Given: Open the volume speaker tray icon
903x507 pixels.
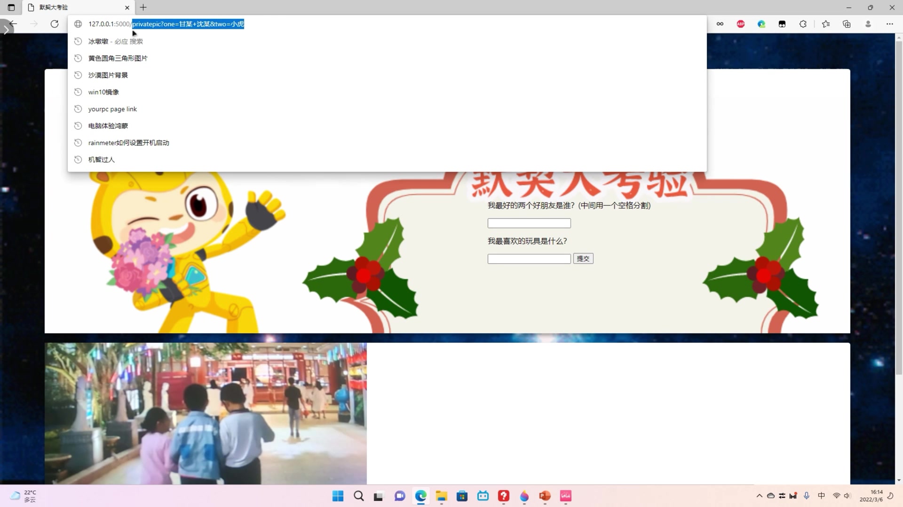Looking at the screenshot, I should tap(848, 496).
